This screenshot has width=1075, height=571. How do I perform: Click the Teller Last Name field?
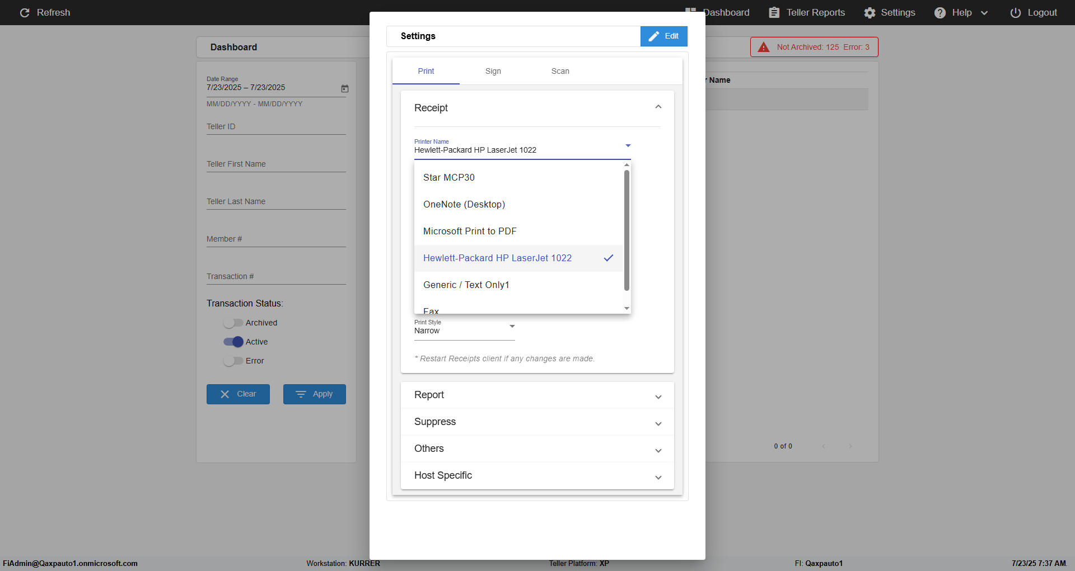[276, 201]
